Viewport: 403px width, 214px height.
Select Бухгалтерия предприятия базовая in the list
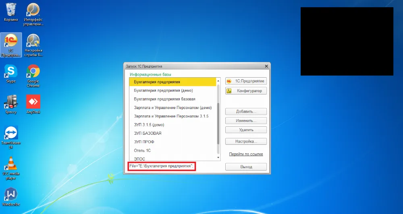coord(173,99)
